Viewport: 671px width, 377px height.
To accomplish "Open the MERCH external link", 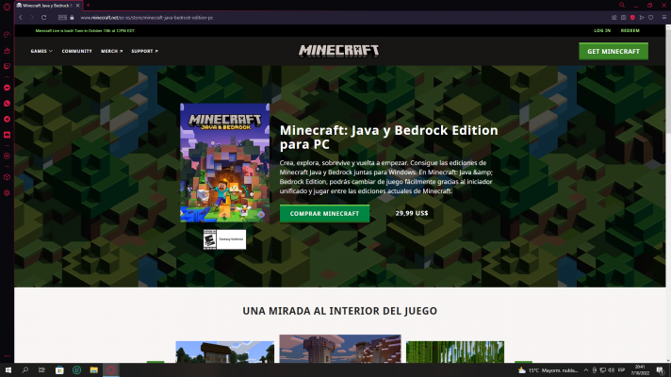I will (112, 51).
